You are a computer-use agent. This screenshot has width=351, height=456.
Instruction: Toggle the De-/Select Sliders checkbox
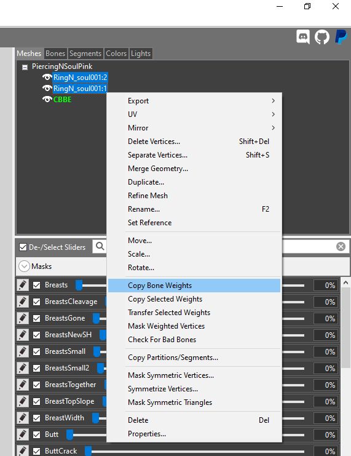[x=23, y=247]
